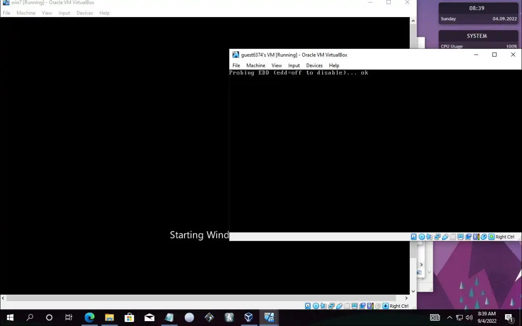Open Devices menu in win7 VM window
522x326 pixels.
85,13
